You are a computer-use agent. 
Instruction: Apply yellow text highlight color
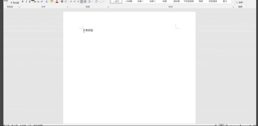(x=52, y=2)
